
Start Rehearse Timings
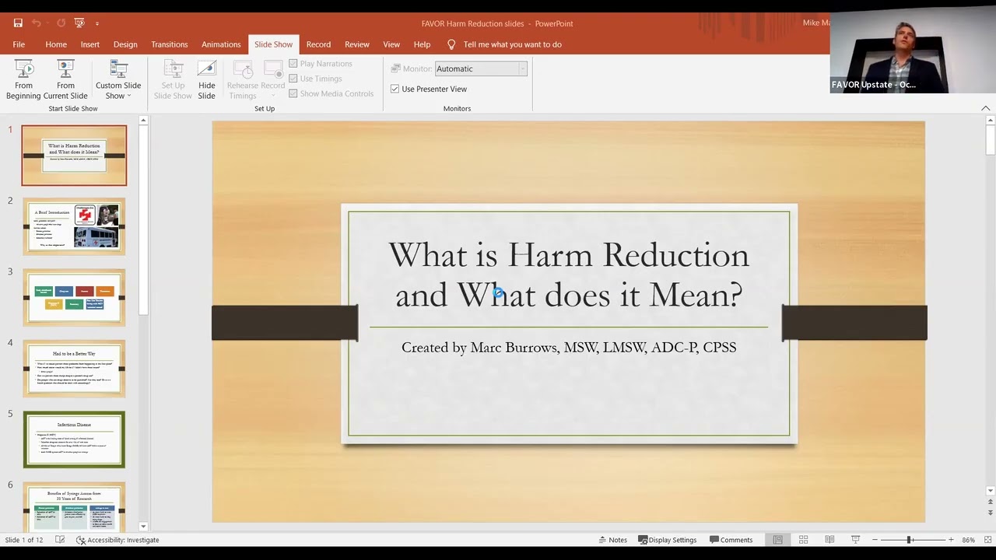pyautogui.click(x=242, y=80)
